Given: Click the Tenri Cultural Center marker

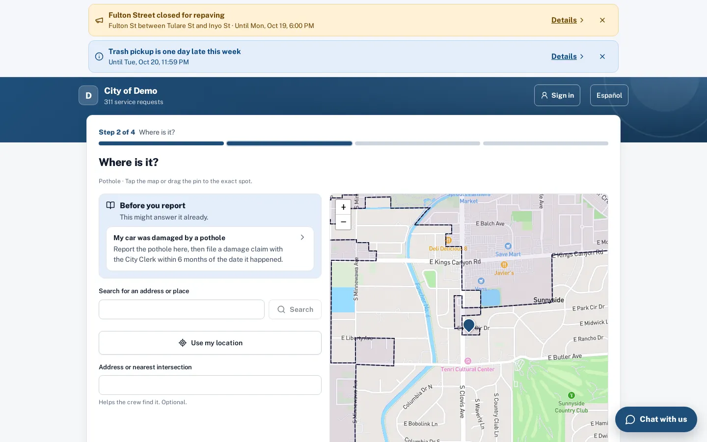Looking at the screenshot, I should [468, 361].
